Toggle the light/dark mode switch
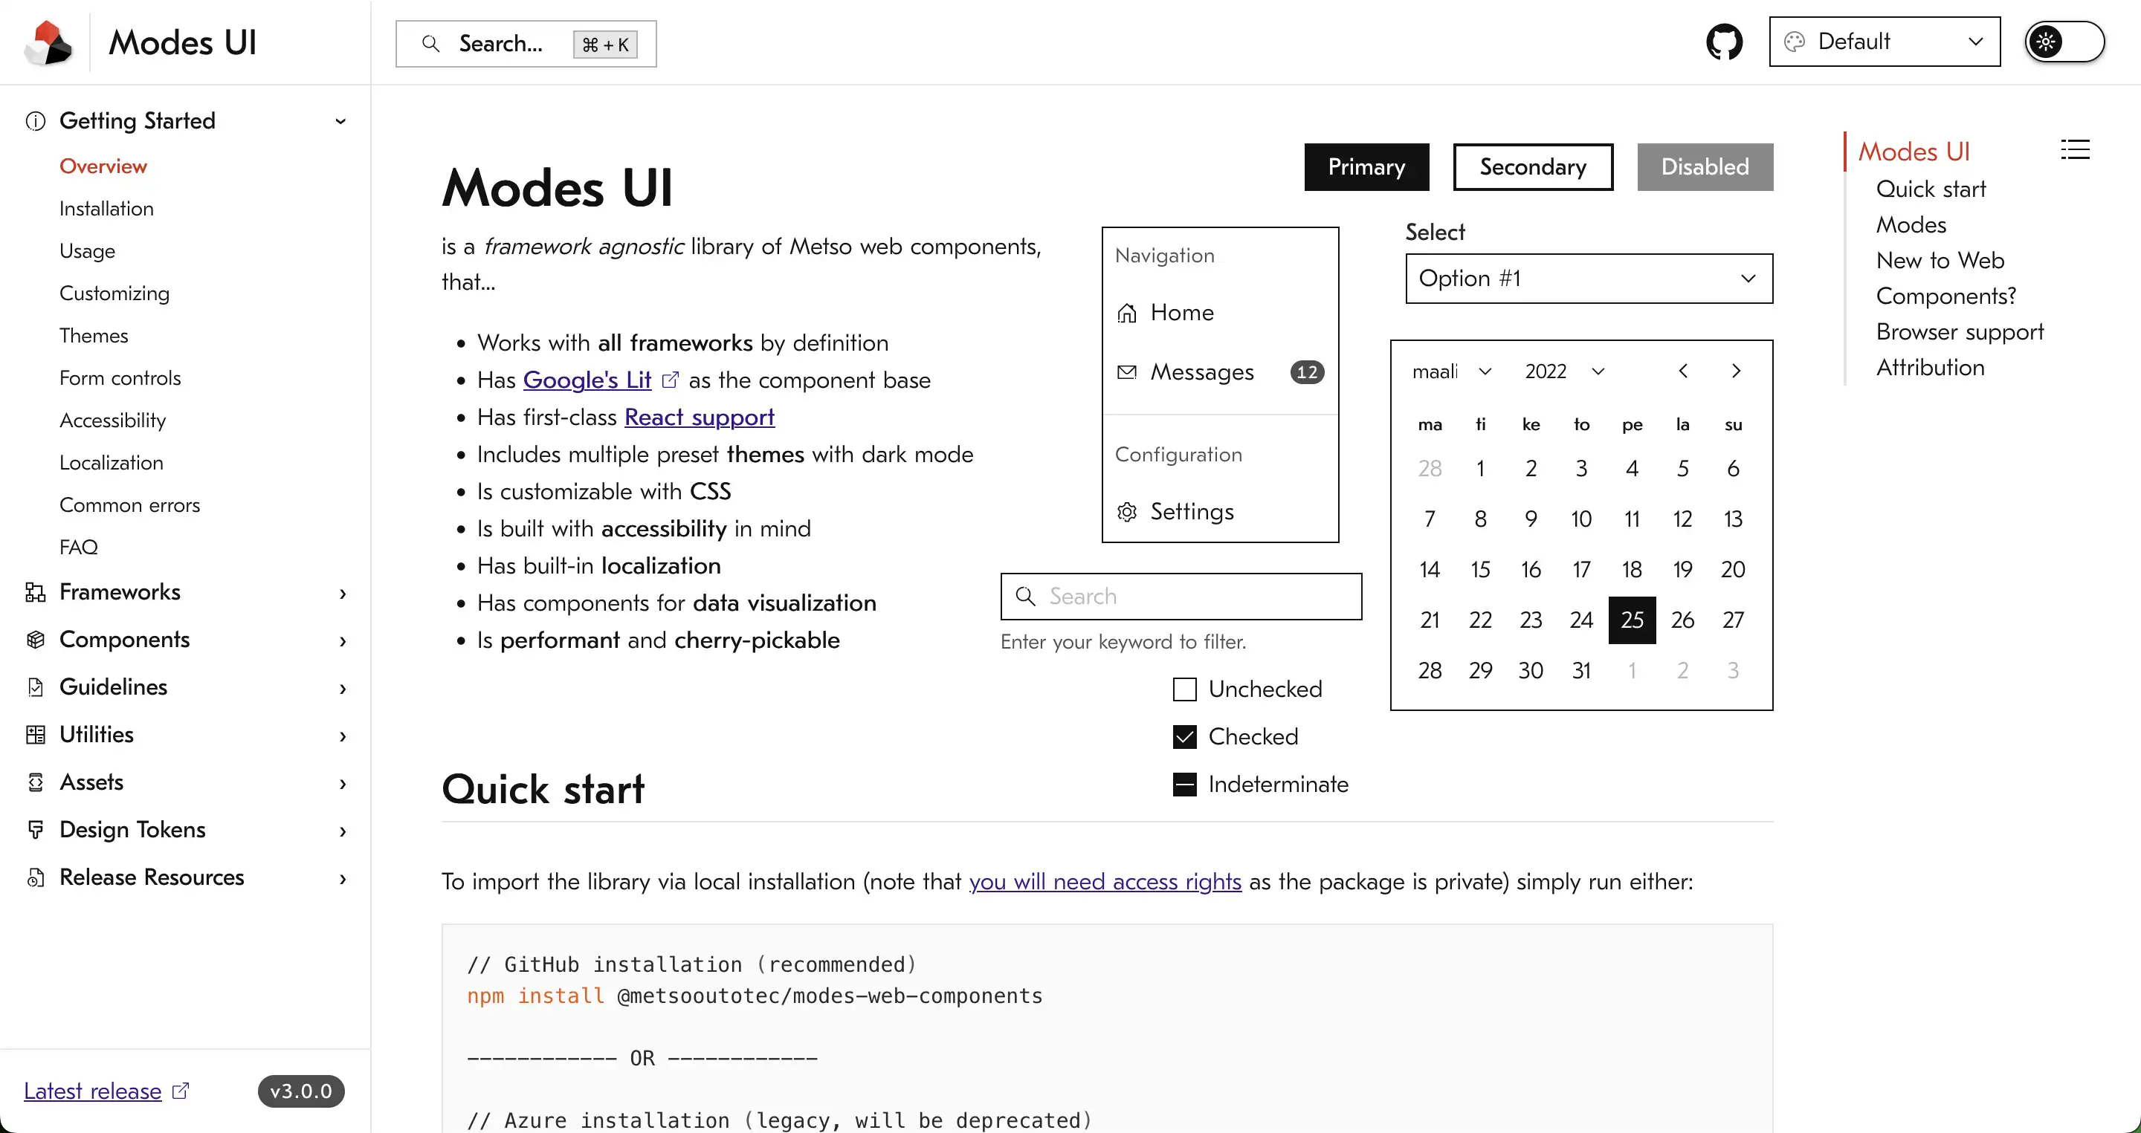Image resolution: width=2141 pixels, height=1133 pixels. (x=2064, y=41)
